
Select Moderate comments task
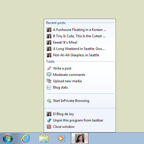click(80, 75)
